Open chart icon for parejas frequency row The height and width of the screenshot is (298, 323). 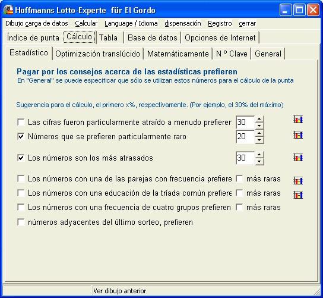298,181
